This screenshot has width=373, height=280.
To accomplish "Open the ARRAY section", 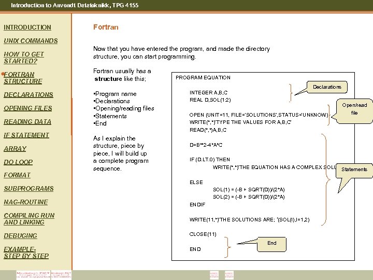I will point(15,149).
